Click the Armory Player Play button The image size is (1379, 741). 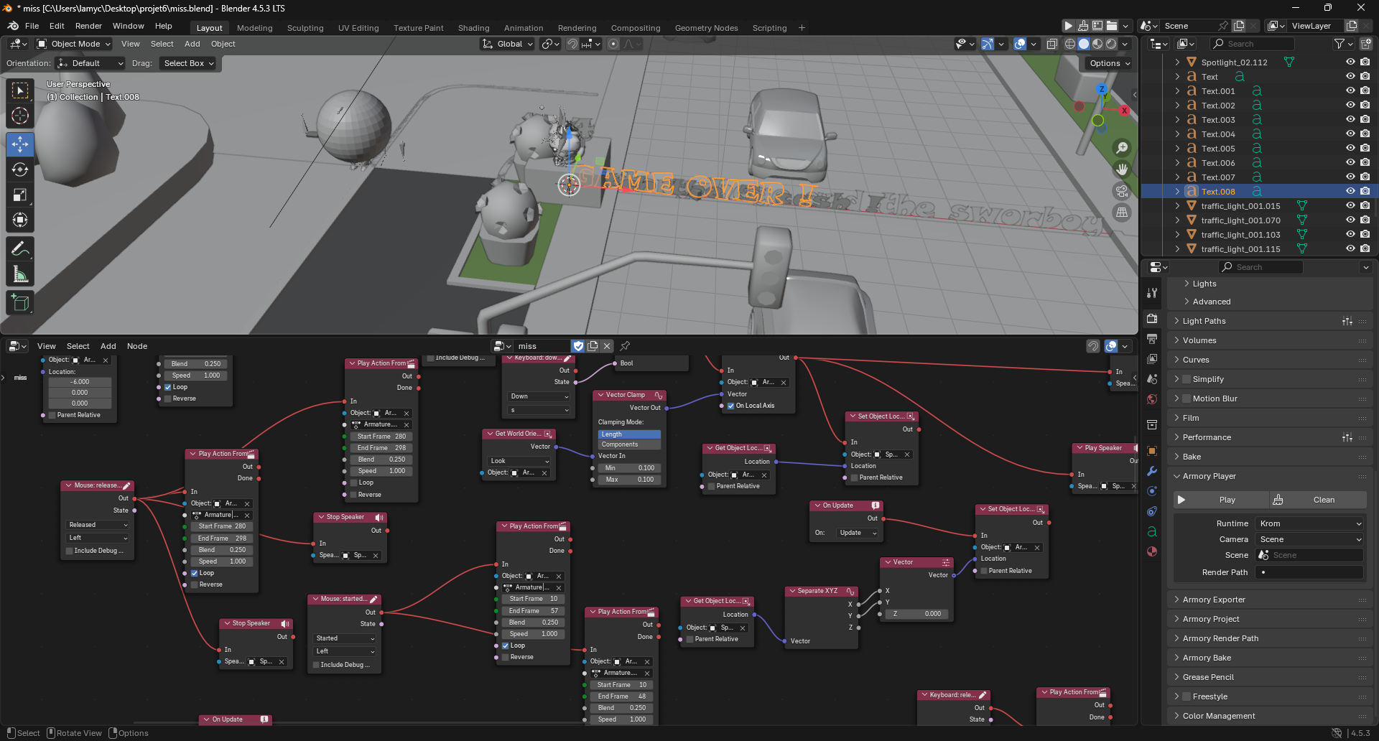click(1222, 500)
